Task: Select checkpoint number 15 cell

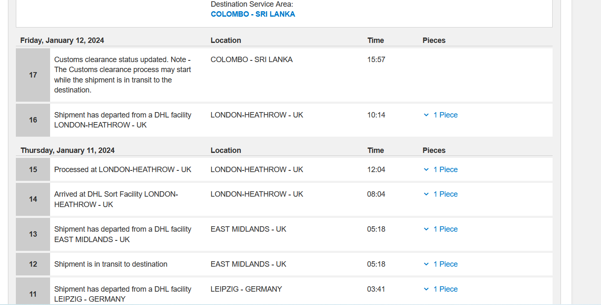Action: [x=33, y=170]
